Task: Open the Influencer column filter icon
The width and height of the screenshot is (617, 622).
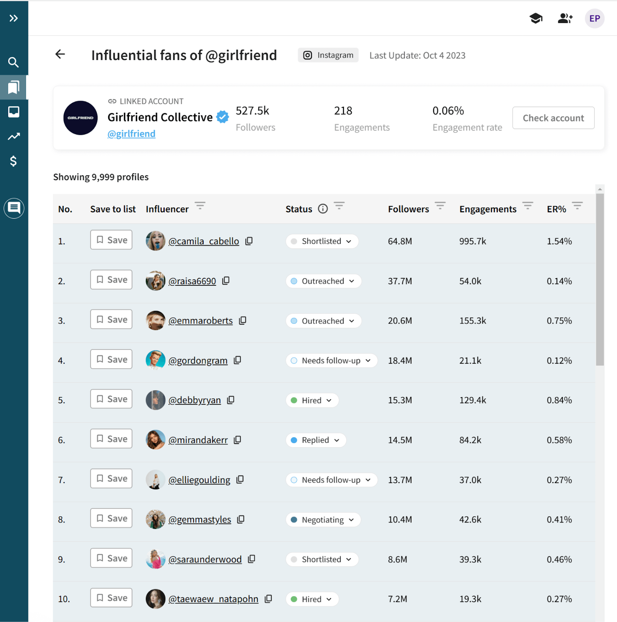Action: (200, 206)
